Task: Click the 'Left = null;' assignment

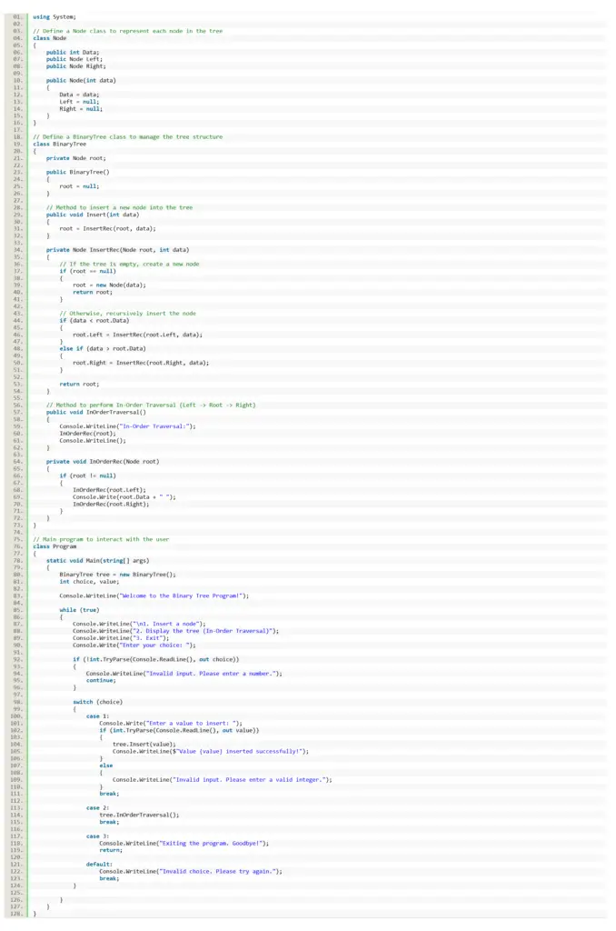Action: 79,102
